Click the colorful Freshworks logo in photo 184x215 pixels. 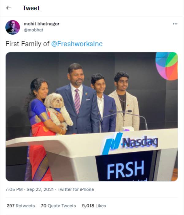tap(167, 66)
